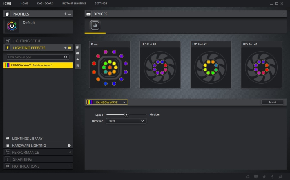
Task: Open the RAINBOW WAVE effect type dropdown
Action: pos(107,102)
